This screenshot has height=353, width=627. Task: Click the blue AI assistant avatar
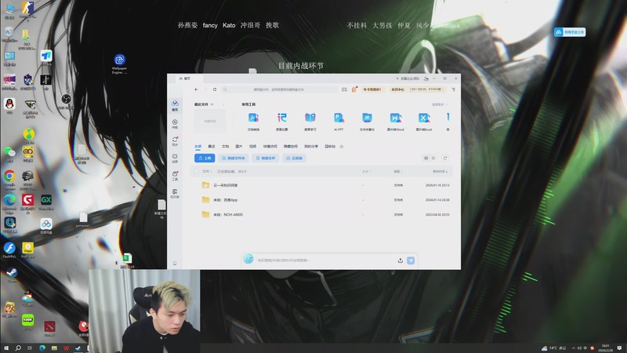point(248,259)
